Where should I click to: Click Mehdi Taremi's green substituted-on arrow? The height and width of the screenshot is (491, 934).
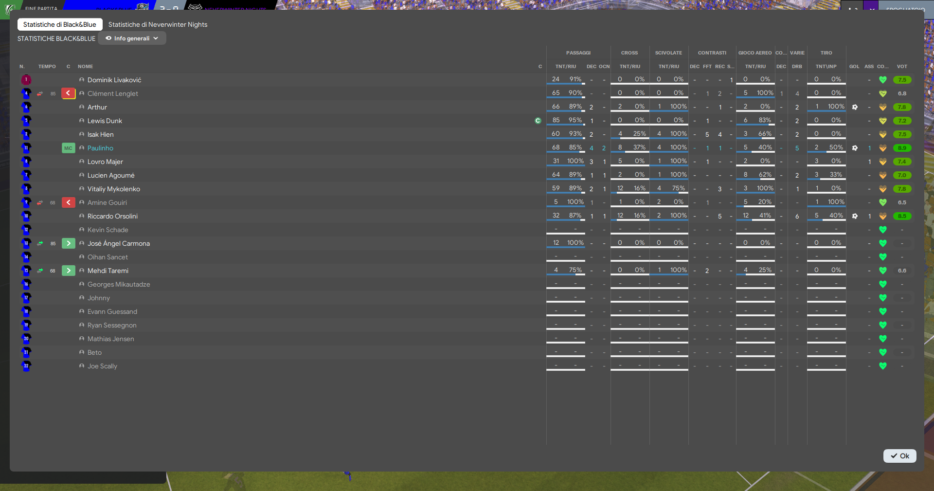(68, 271)
